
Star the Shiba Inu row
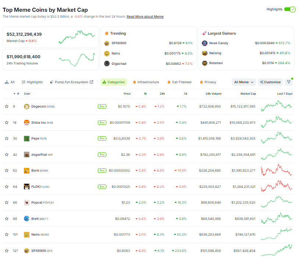point(7,123)
